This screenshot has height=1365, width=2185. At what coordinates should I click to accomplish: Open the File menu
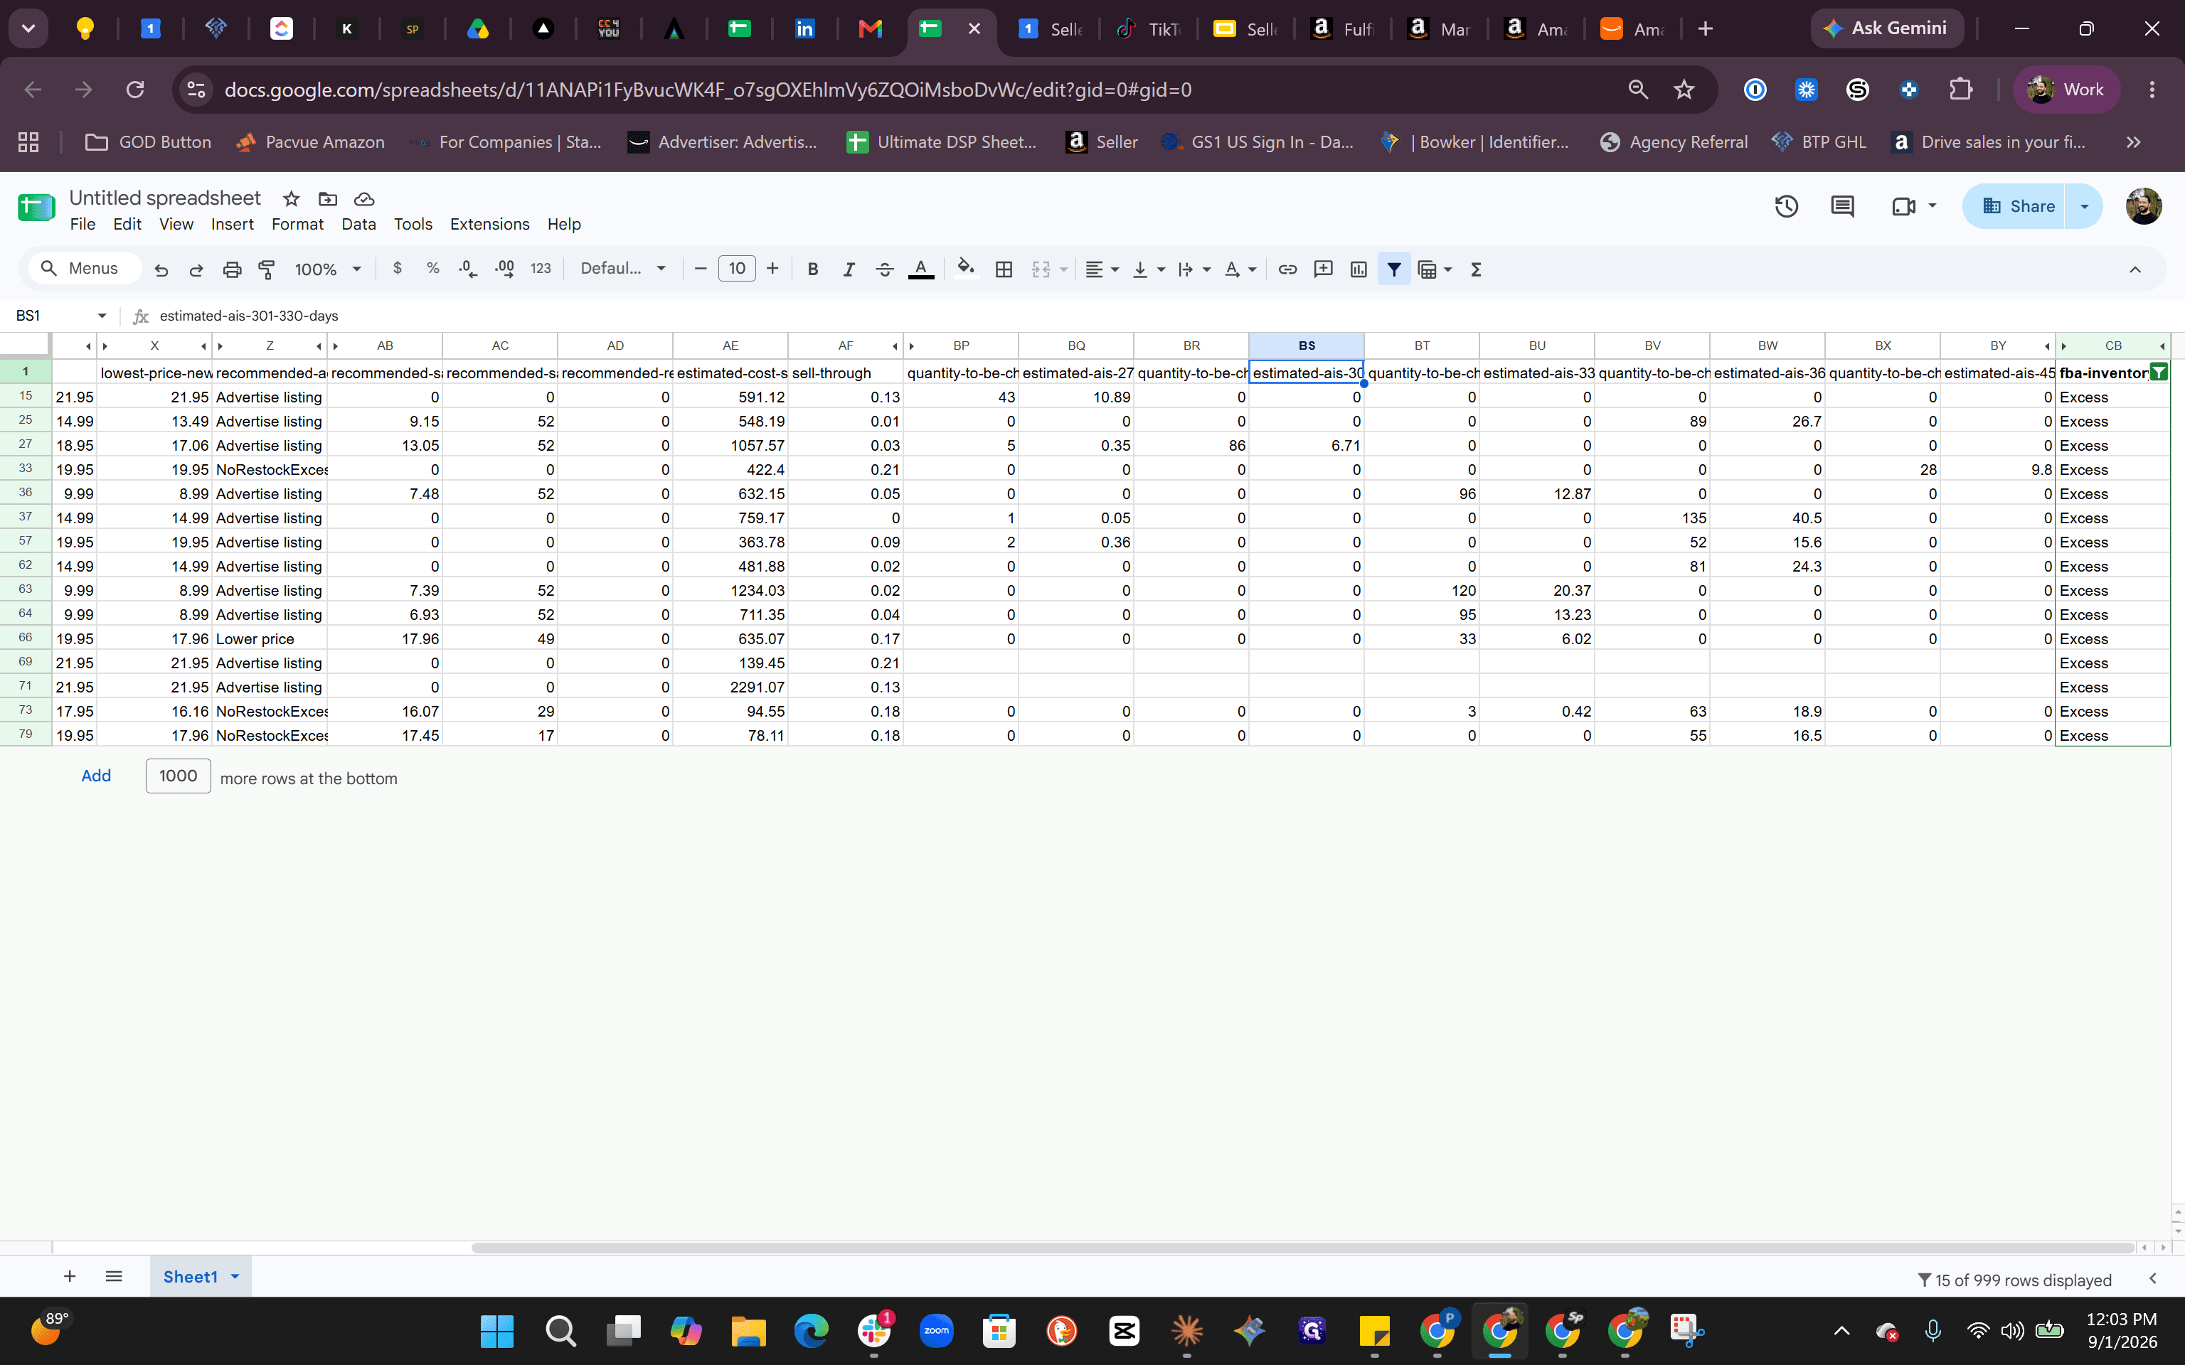coord(83,224)
